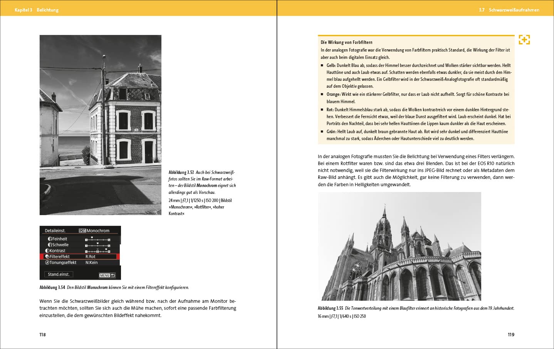Viewport: 554px width, 349px height.
Task: Select the Feinheit menu entry label
Action: coord(60,239)
